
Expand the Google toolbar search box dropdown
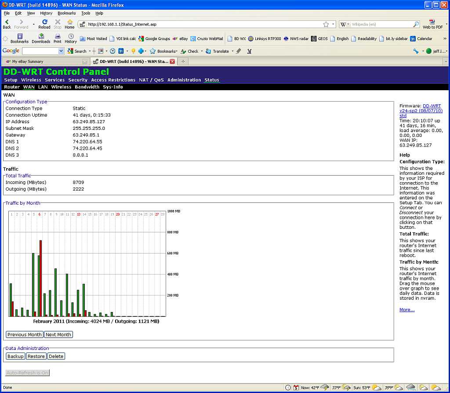tap(61, 51)
